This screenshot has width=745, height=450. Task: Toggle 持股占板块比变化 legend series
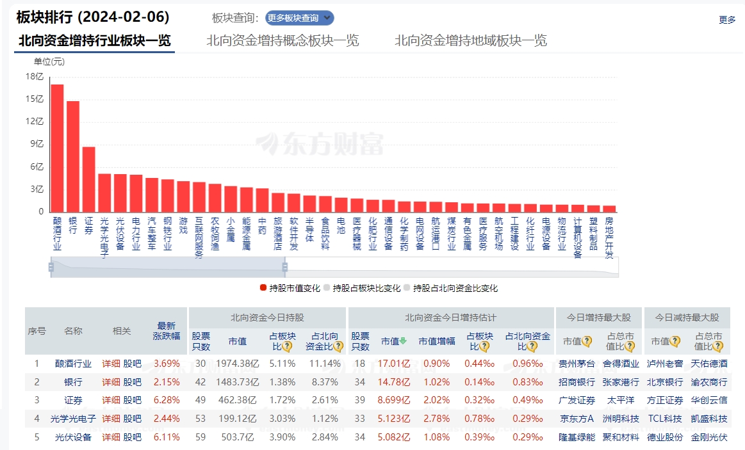click(x=363, y=288)
